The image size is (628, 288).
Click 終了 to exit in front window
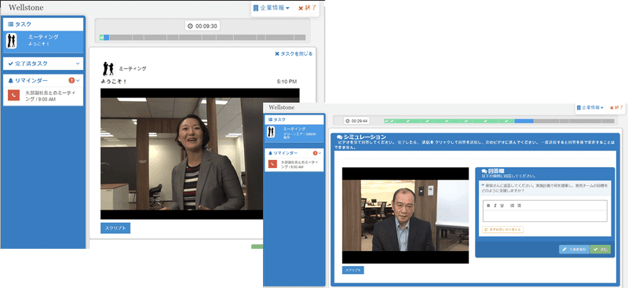pyautogui.click(x=617, y=108)
